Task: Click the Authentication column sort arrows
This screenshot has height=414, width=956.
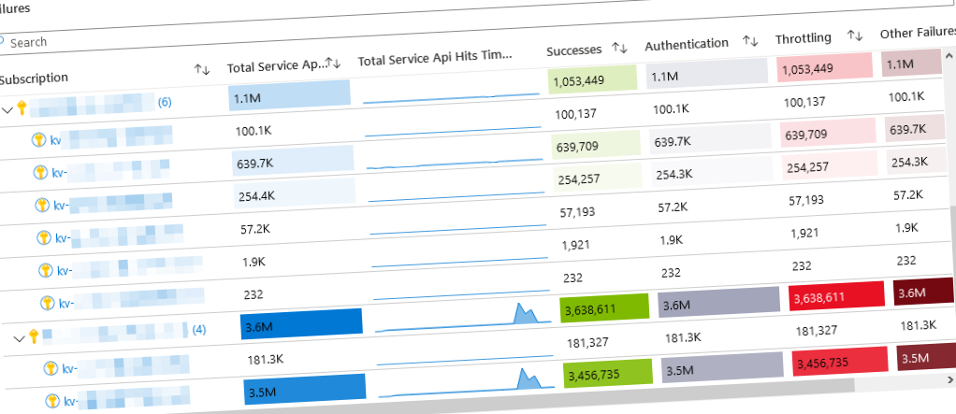Action: [x=749, y=41]
